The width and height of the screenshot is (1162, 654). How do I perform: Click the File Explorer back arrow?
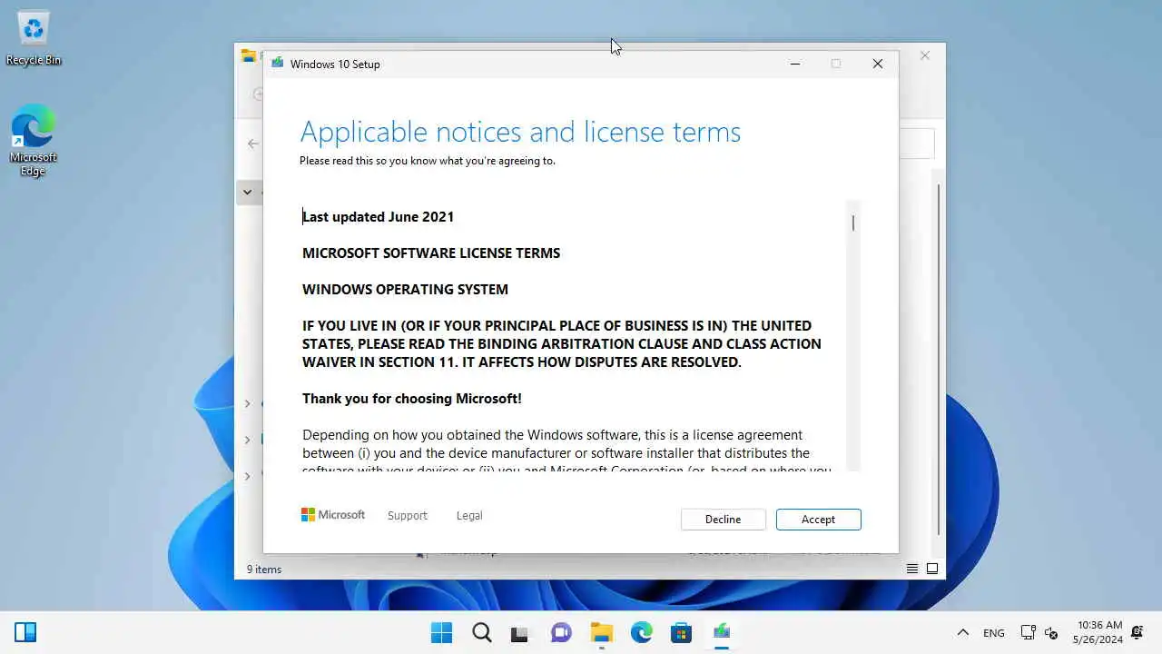[x=252, y=144]
